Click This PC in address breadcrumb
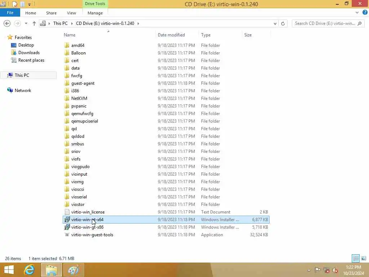 coord(60,23)
